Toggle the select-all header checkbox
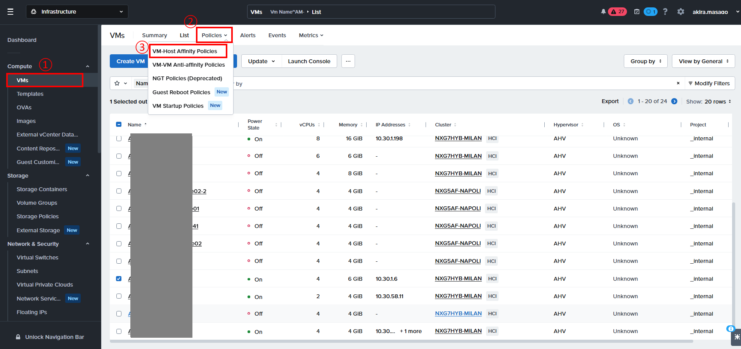Screen dimensions: 741x349 pyautogui.click(x=119, y=124)
